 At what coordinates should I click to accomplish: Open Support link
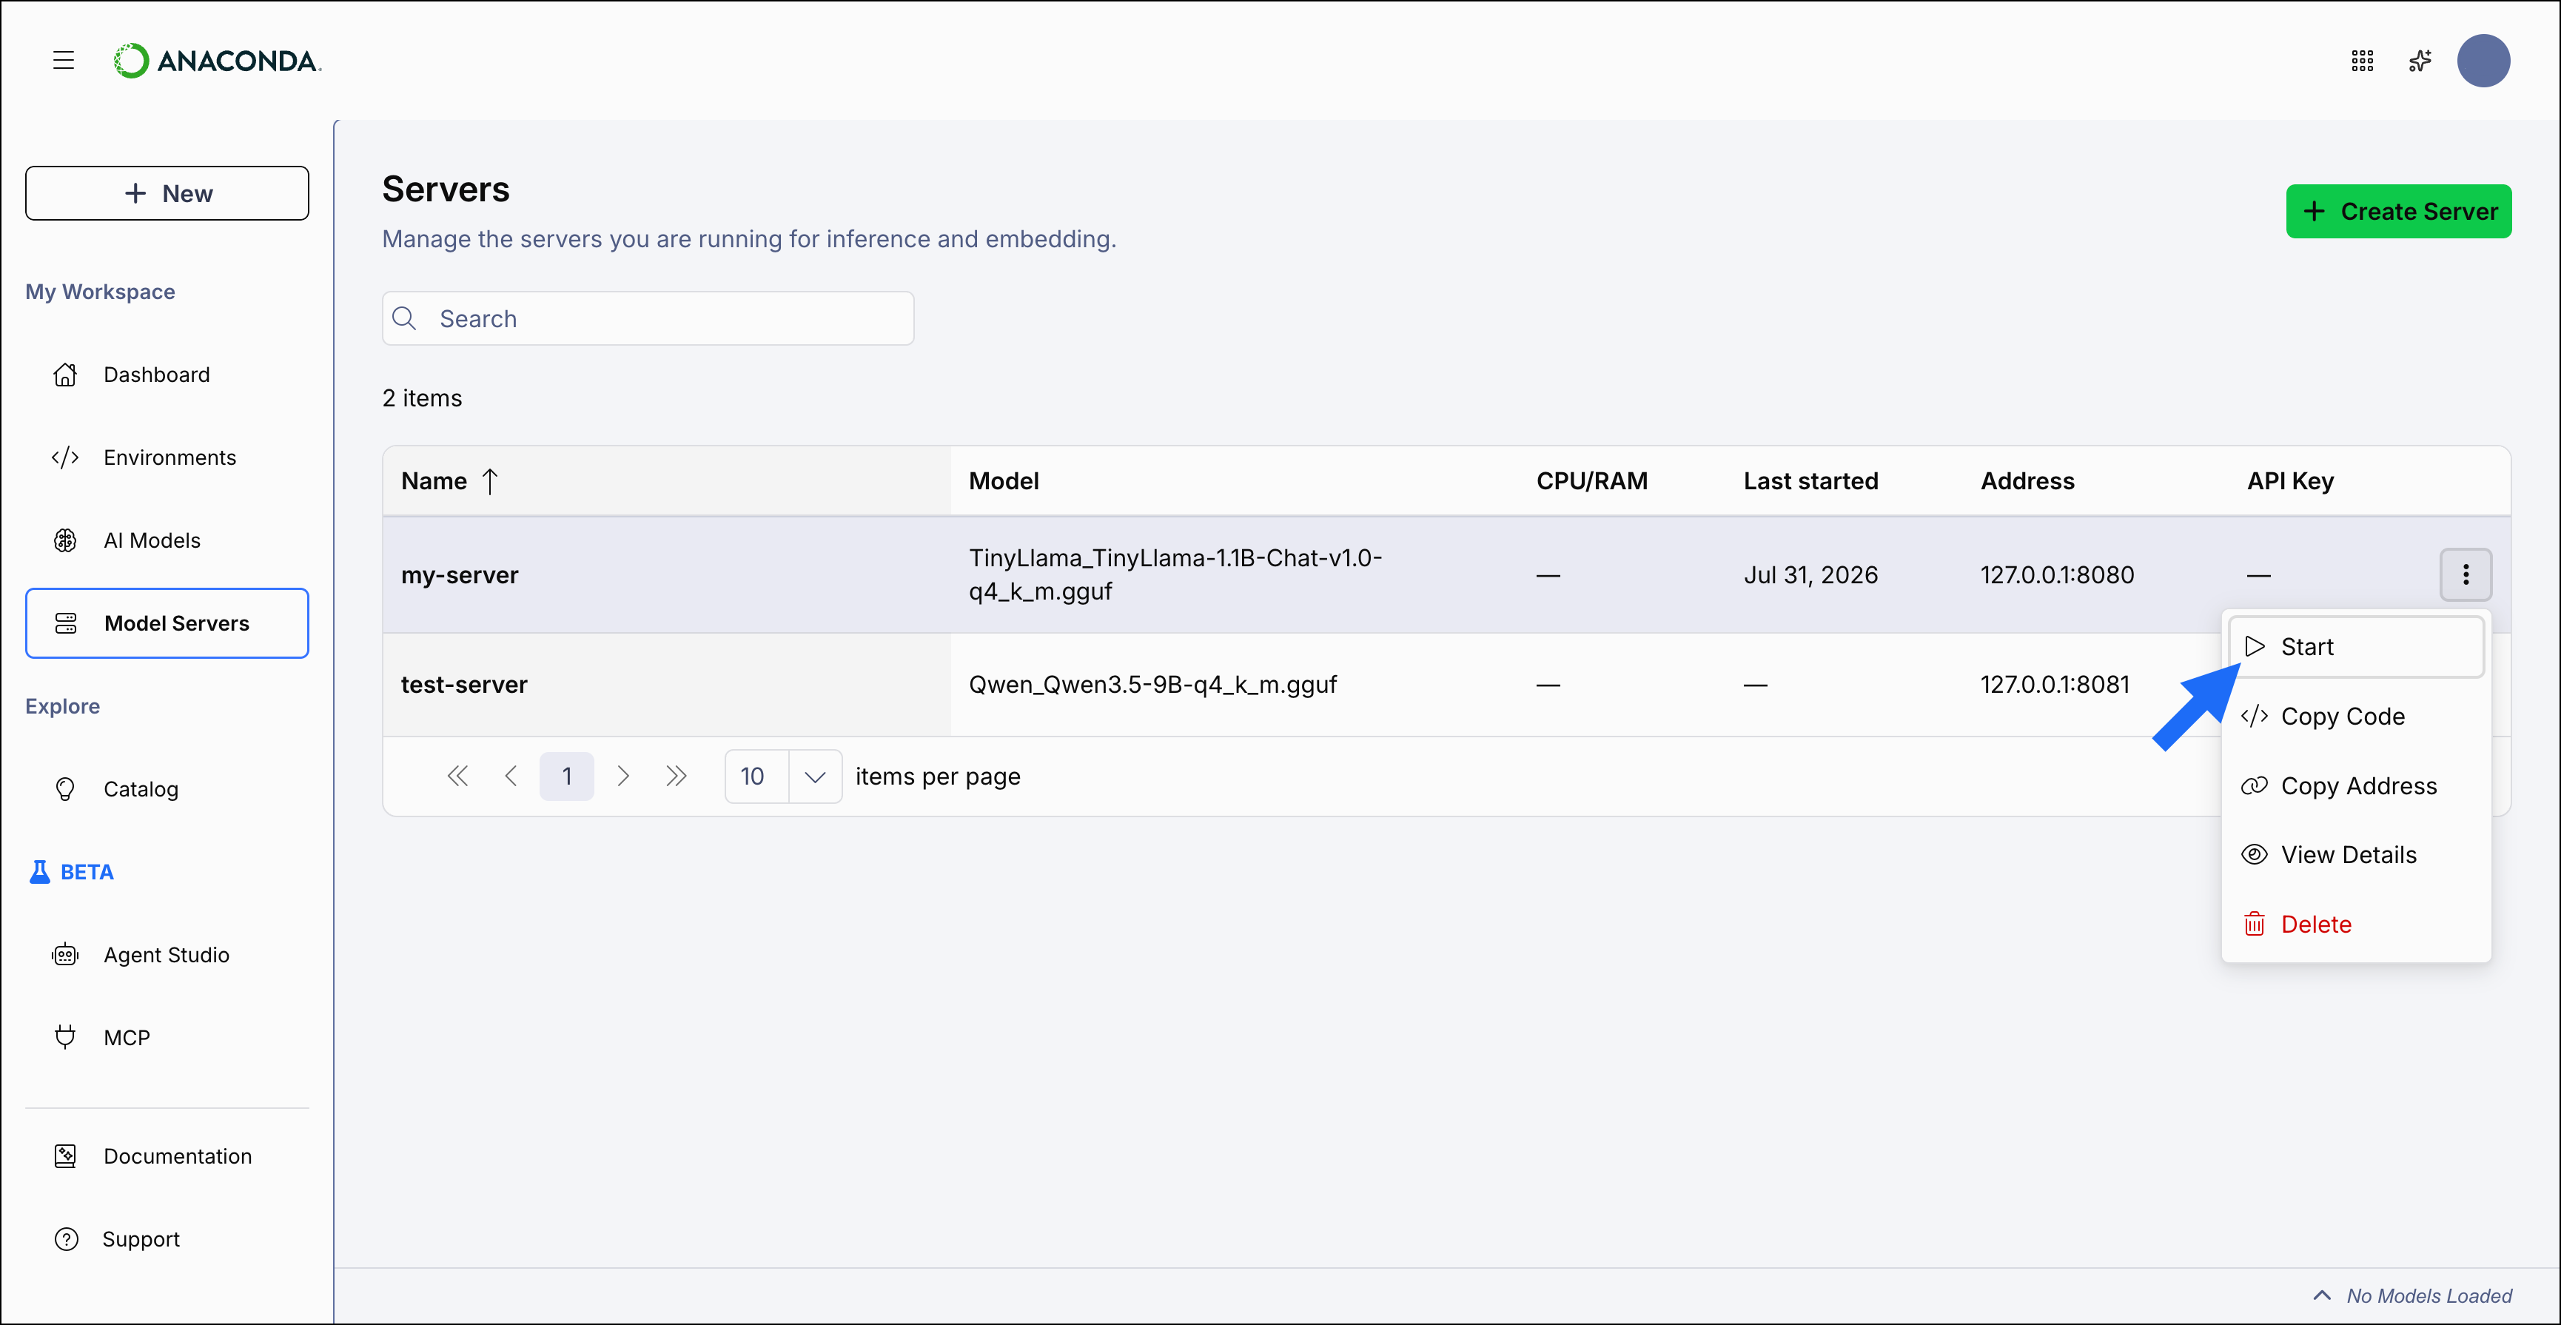coord(167,1240)
